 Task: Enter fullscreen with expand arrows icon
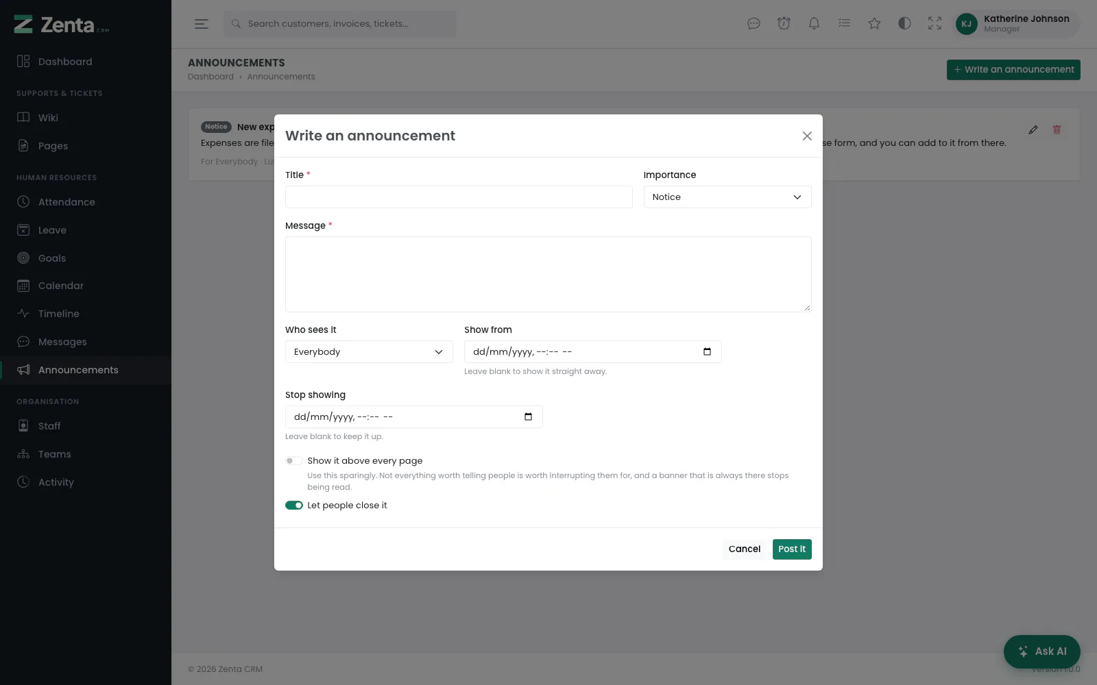935,24
